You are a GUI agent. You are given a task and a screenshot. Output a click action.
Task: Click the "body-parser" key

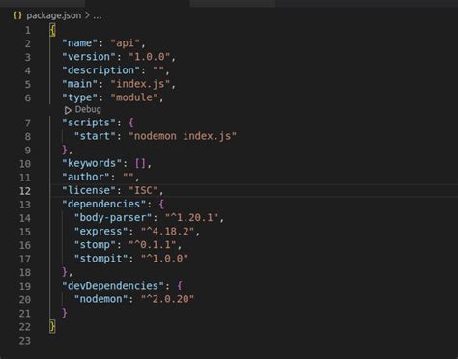[113, 218]
